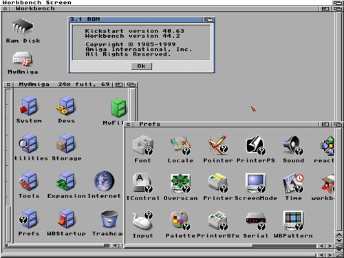Click the MyAmiga window scroll-left arrow

(x=115, y=246)
